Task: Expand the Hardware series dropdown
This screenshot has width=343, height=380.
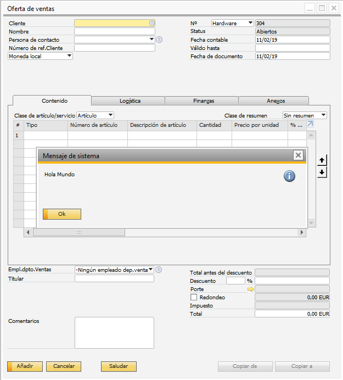Action: tap(250, 23)
